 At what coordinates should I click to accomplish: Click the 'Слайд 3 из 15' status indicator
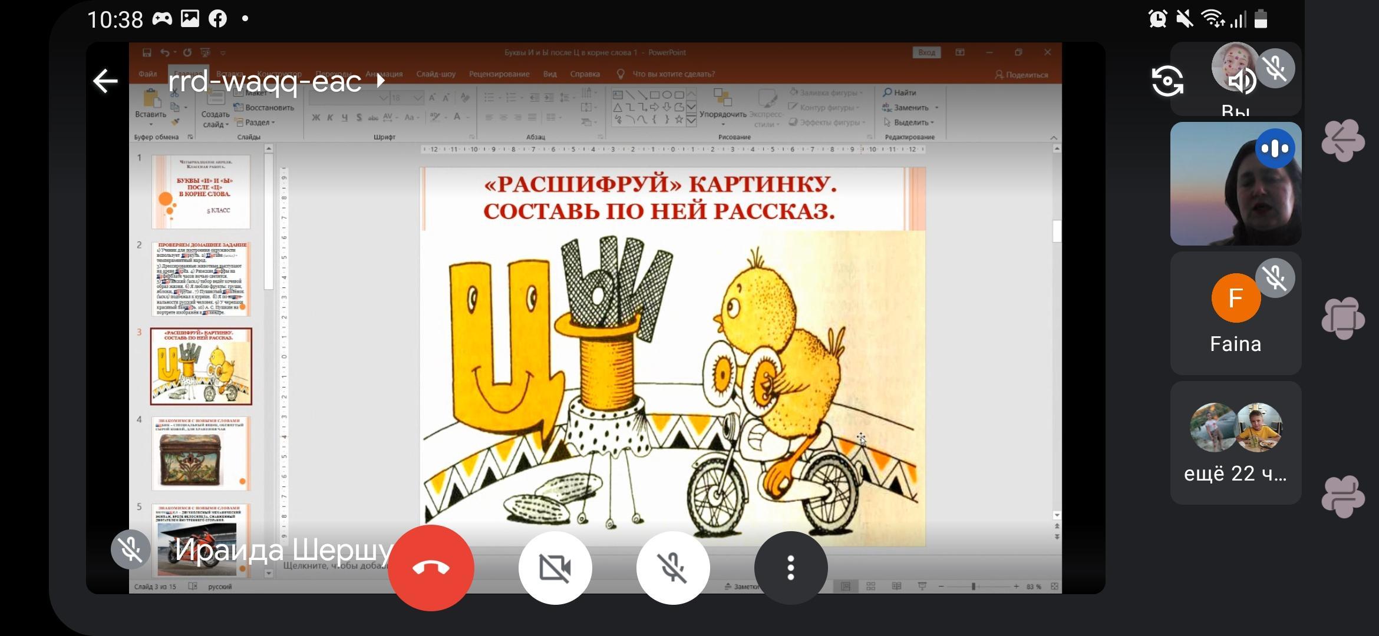click(155, 587)
